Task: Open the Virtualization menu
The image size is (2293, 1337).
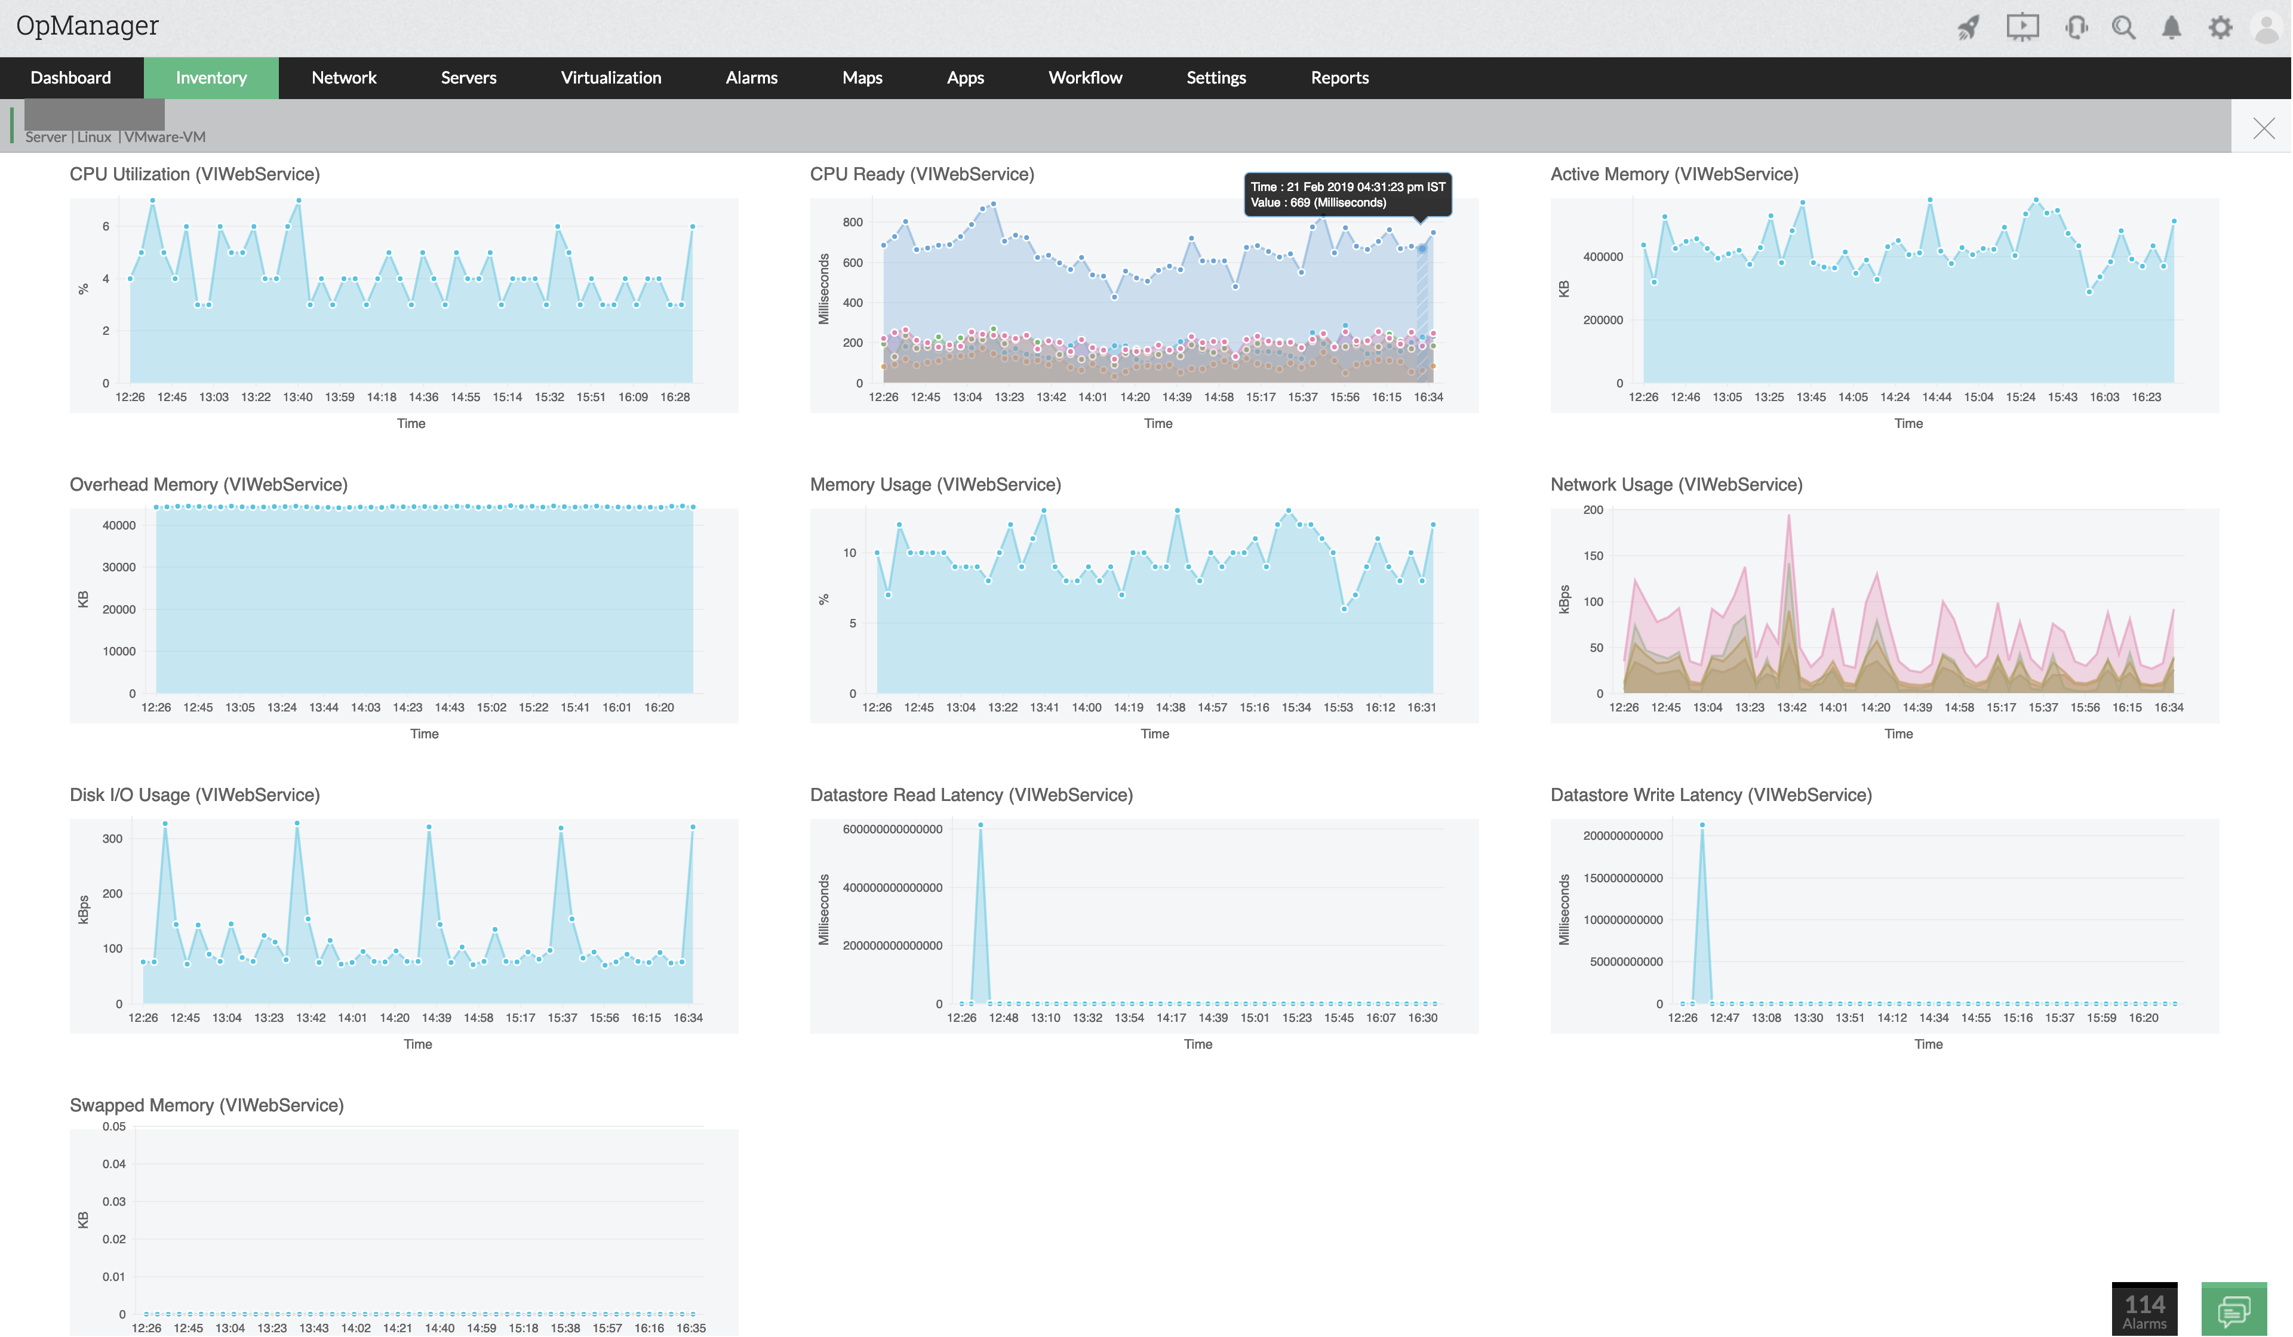Action: 611,78
